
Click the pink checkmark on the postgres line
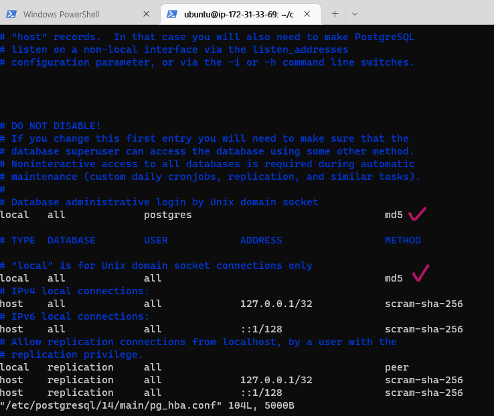coord(418,213)
